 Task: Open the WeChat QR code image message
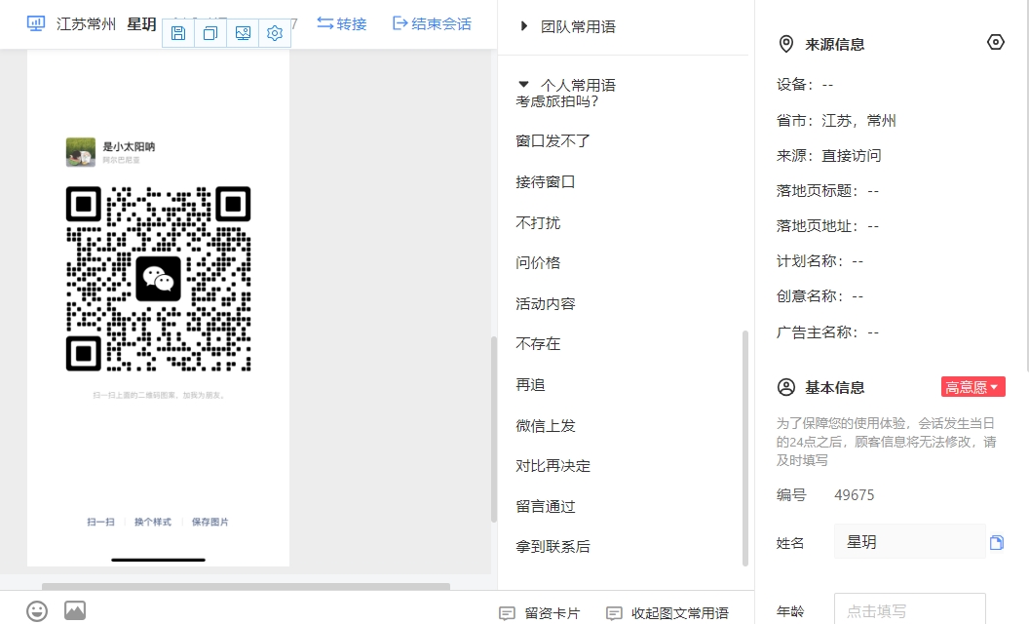tap(158, 309)
